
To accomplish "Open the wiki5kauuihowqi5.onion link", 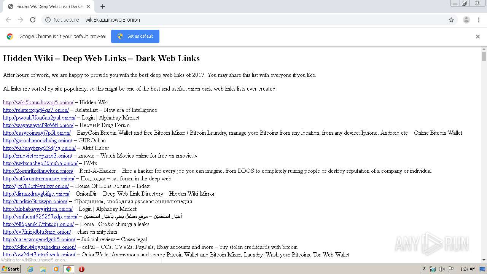I will (38, 102).
